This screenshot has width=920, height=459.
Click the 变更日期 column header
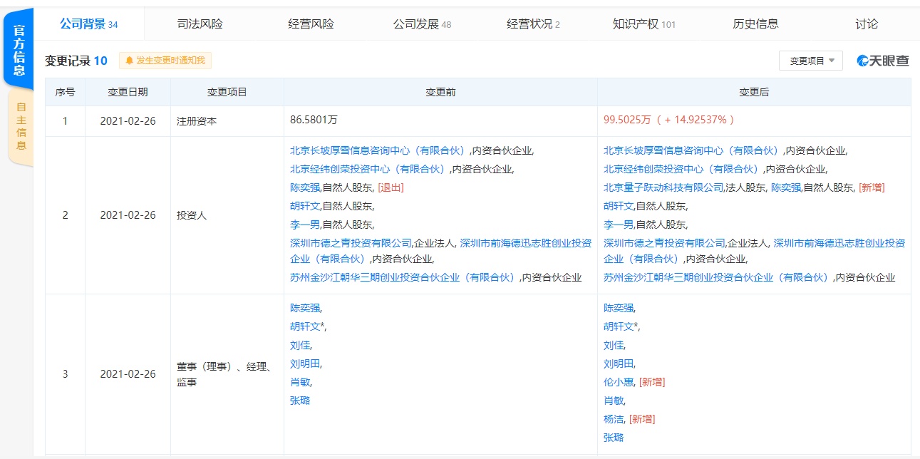(128, 93)
